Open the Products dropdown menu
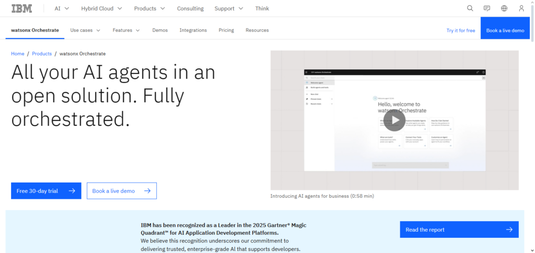This screenshot has width=535, height=253. (x=149, y=8)
